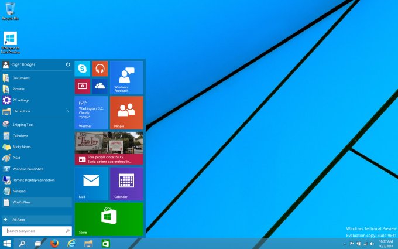398x249 pixels.
Task: Open the OneDrive cloud tile
Action: click(x=100, y=86)
